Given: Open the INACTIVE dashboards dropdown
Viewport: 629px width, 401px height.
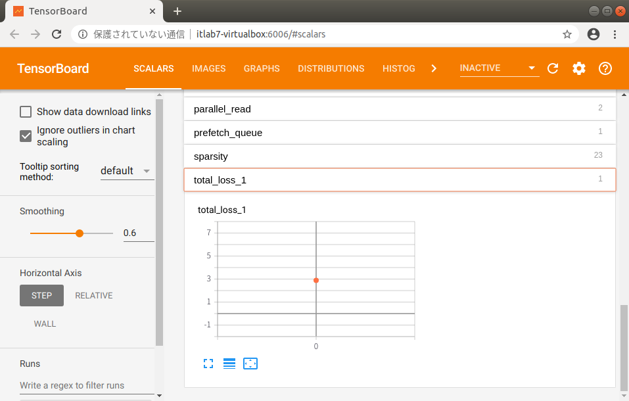Looking at the screenshot, I should tap(499, 68).
